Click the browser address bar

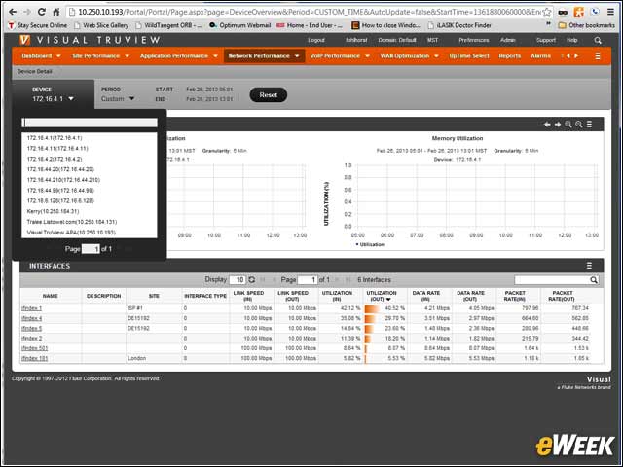tap(305, 12)
